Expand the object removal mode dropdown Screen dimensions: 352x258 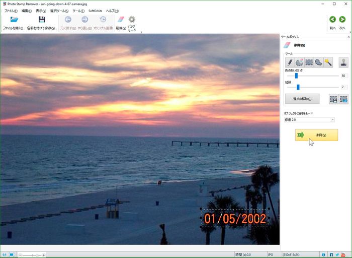coord(333,119)
